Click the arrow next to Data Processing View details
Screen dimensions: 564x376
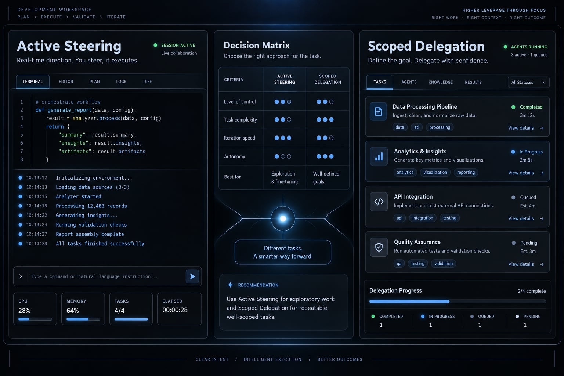point(542,128)
